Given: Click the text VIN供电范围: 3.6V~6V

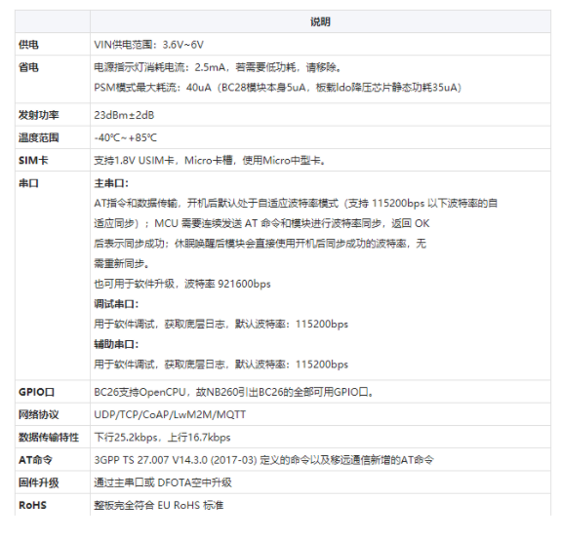Looking at the screenshot, I should (148, 45).
